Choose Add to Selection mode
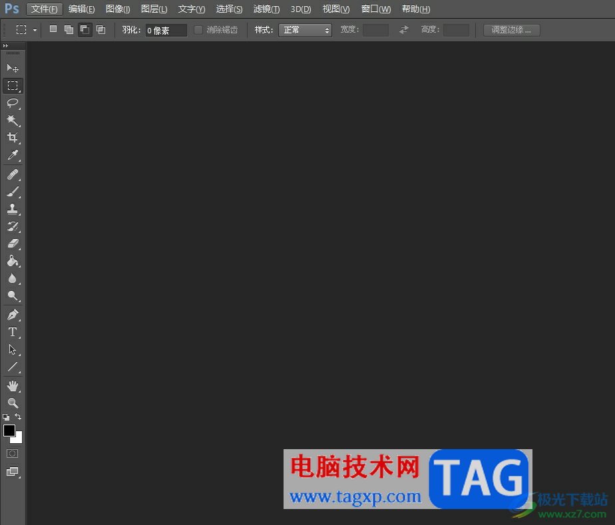The image size is (615, 525). 69,29
